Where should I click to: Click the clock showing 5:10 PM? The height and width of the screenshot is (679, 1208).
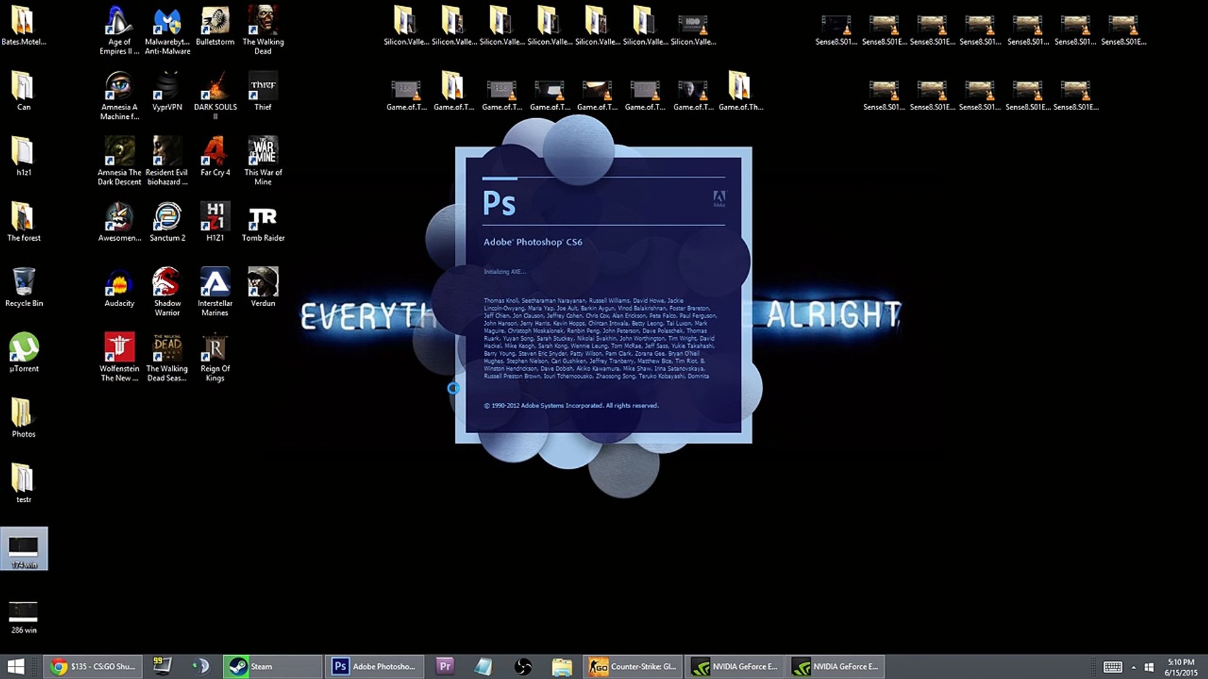point(1180,667)
